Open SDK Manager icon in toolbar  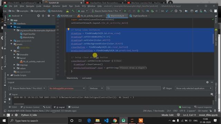click(205, 11)
